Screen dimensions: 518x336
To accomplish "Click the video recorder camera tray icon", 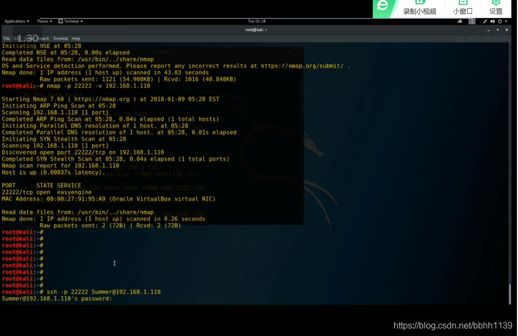I will coord(459,21).
